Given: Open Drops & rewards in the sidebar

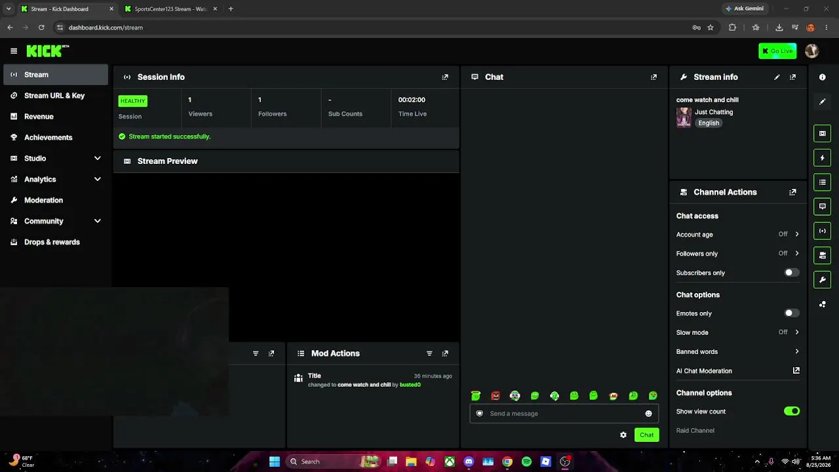Looking at the screenshot, I should click(x=56, y=242).
